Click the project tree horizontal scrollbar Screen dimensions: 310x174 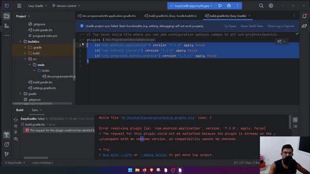pos(33,103)
